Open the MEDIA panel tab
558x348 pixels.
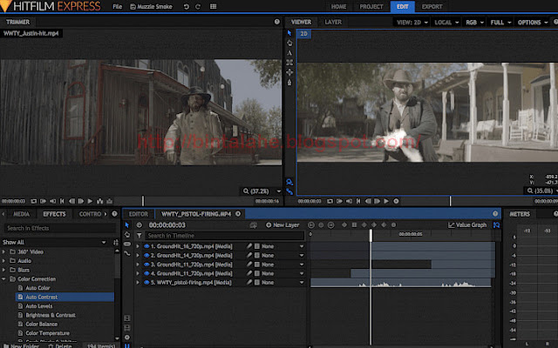21,214
